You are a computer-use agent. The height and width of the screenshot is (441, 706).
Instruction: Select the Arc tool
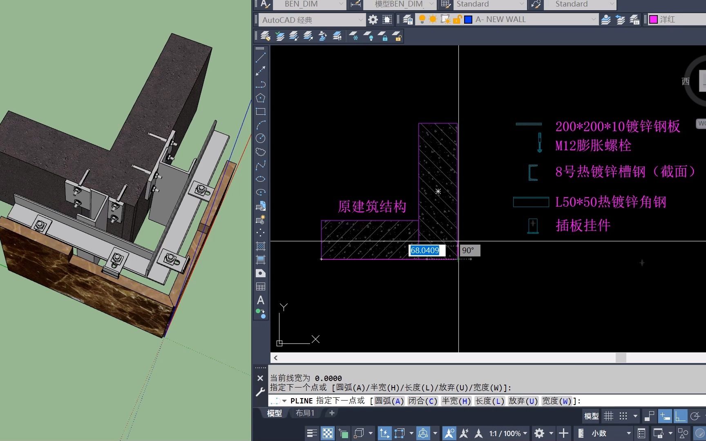[x=260, y=125]
